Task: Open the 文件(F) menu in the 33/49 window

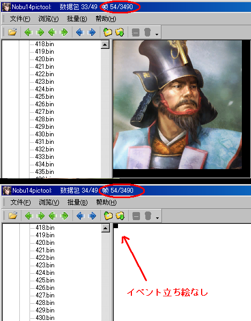Action: tap(20, 19)
